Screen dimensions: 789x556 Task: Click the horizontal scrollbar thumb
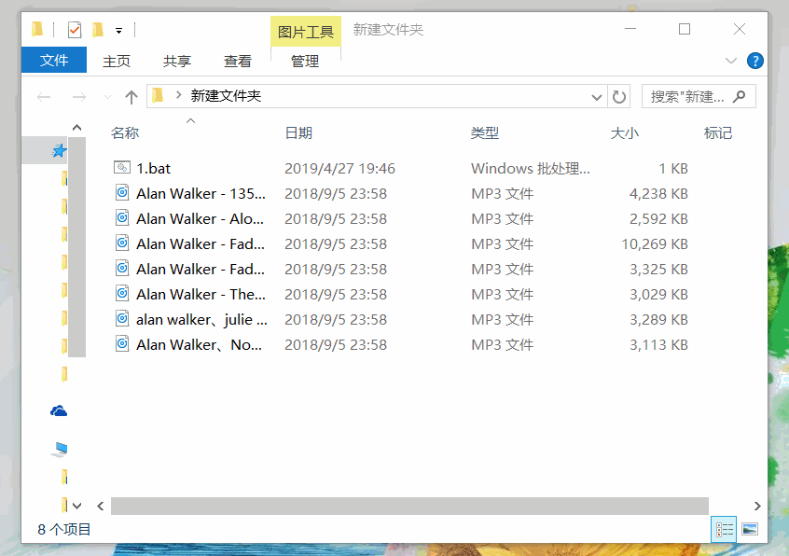[x=409, y=507]
